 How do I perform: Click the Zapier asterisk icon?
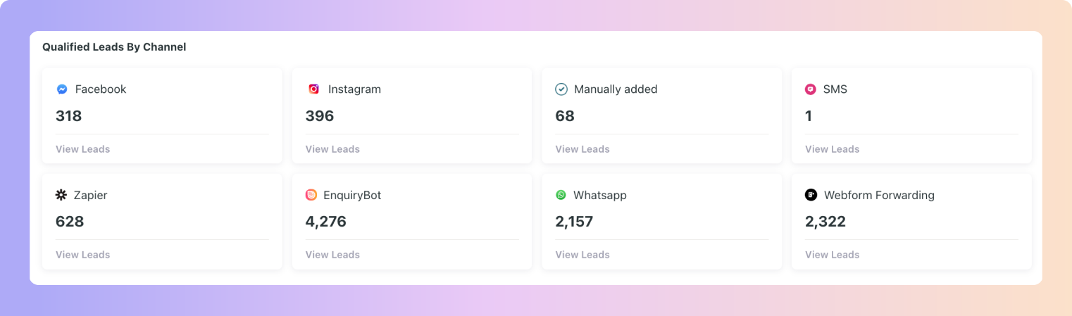[61, 195]
